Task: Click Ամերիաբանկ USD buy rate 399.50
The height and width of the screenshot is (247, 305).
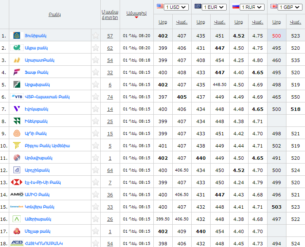Action: [163, 219]
